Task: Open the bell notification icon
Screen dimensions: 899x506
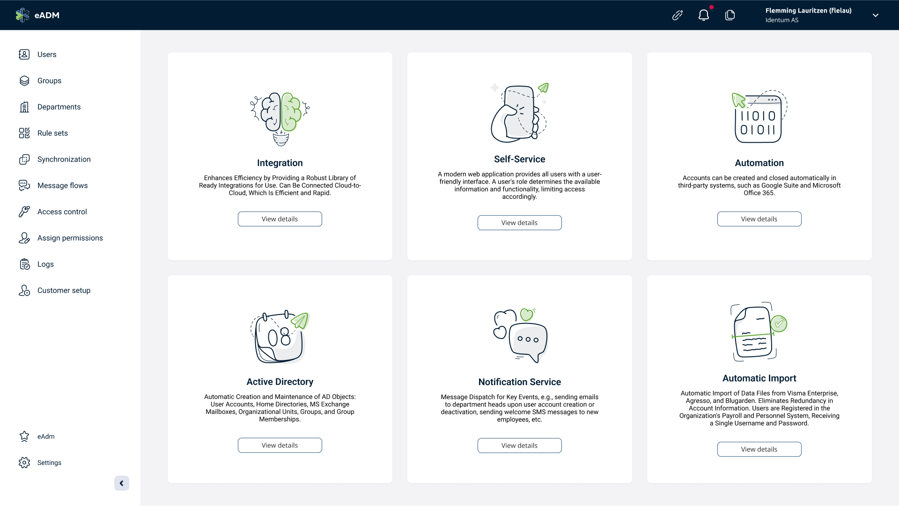Action: [704, 15]
